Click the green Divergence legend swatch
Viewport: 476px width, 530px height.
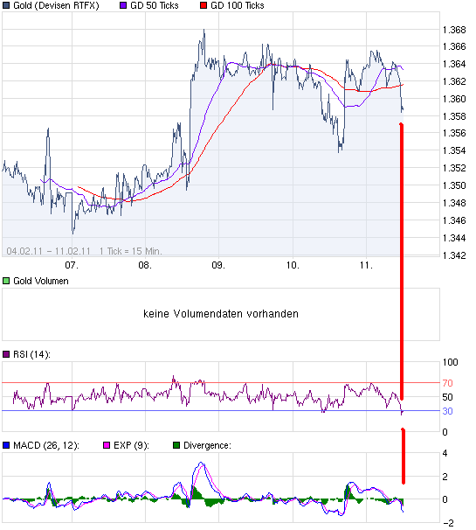[176, 445]
